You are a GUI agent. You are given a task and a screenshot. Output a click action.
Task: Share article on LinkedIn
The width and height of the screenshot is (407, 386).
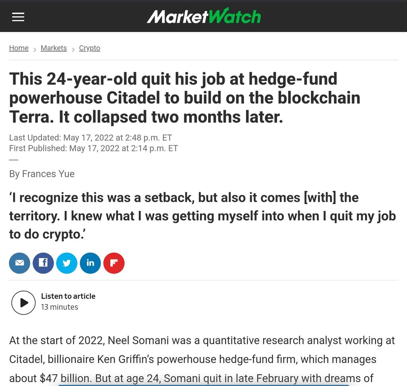tap(90, 263)
